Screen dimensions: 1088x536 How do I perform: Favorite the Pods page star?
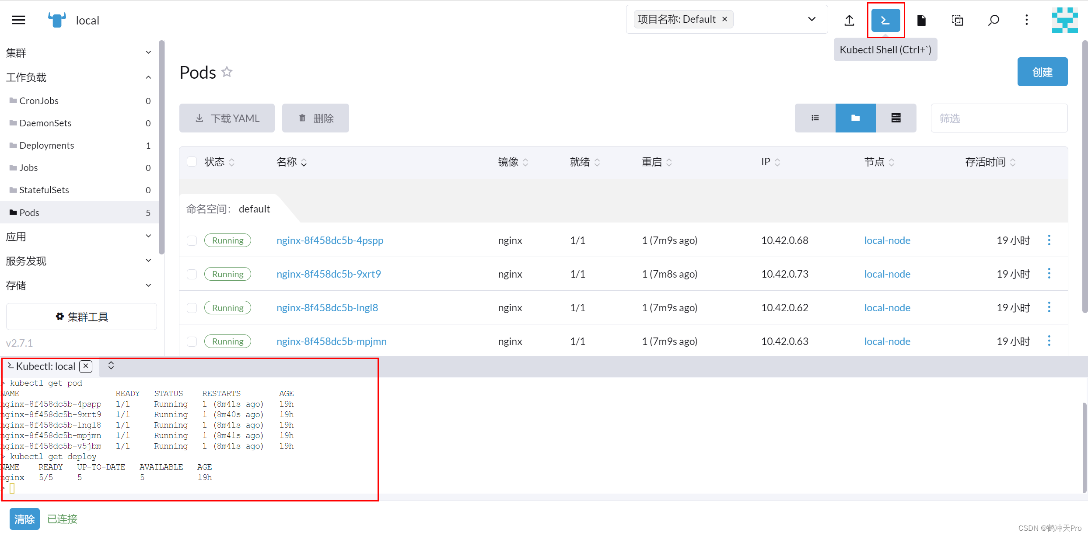tap(227, 72)
